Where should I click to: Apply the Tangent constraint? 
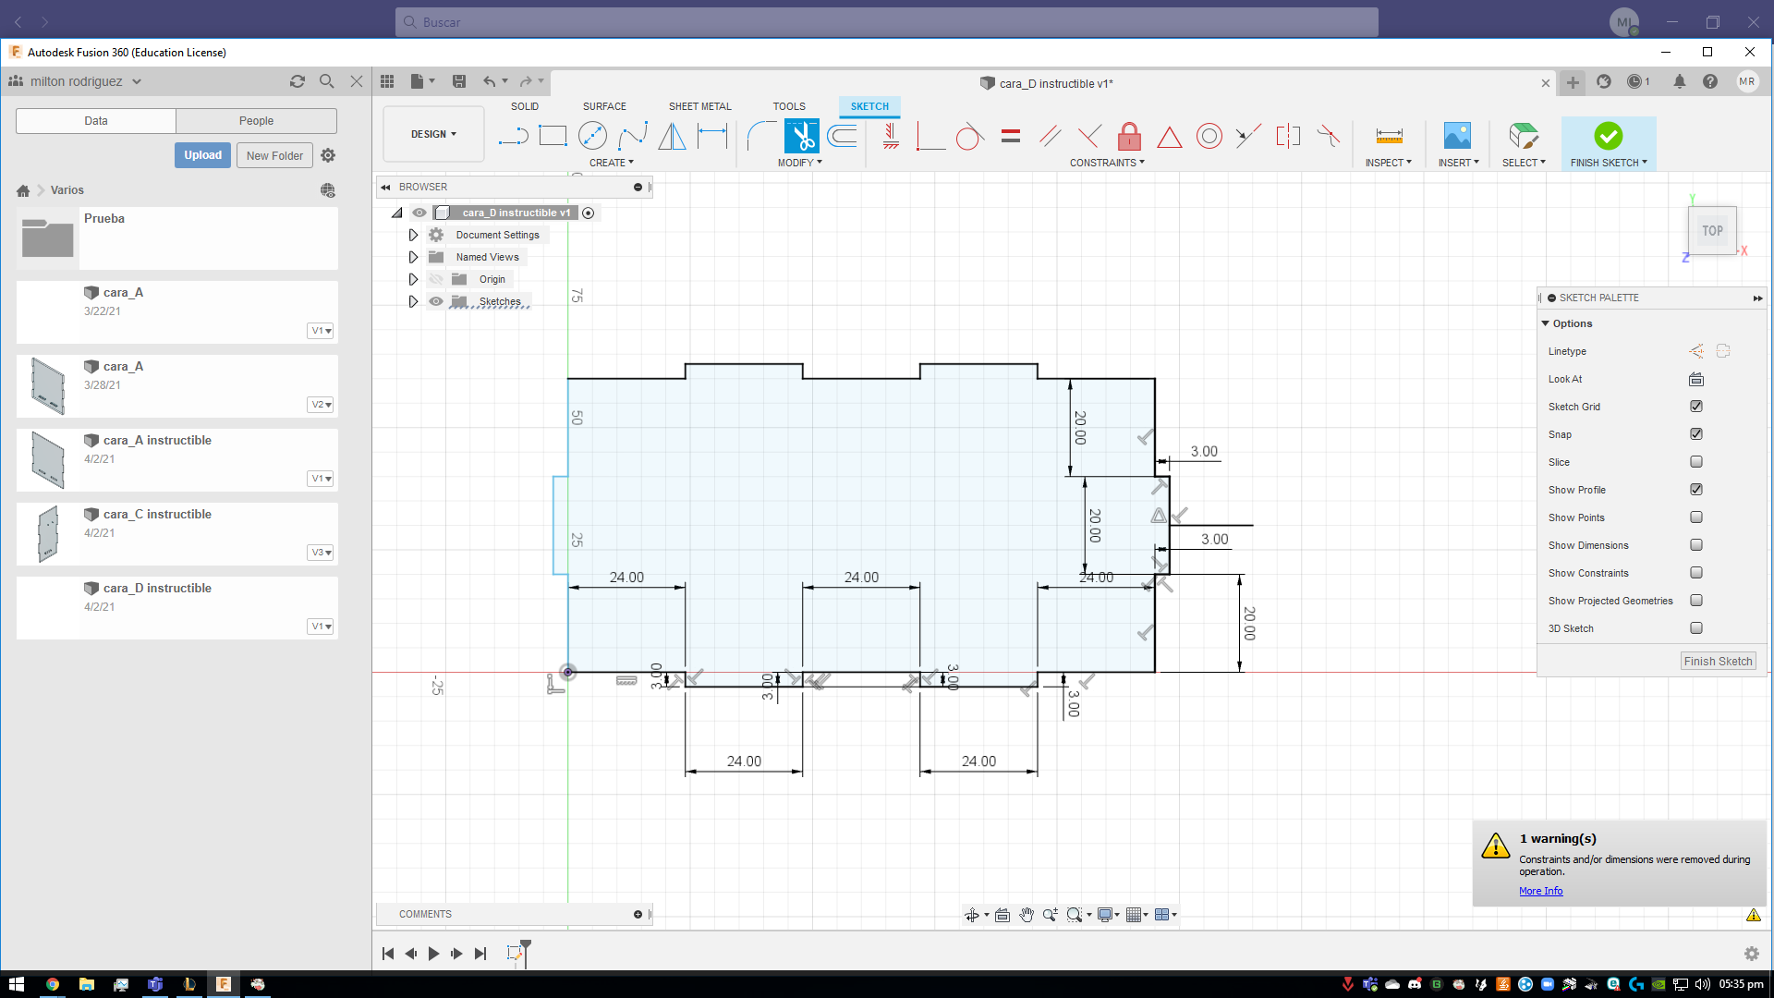[969, 137]
